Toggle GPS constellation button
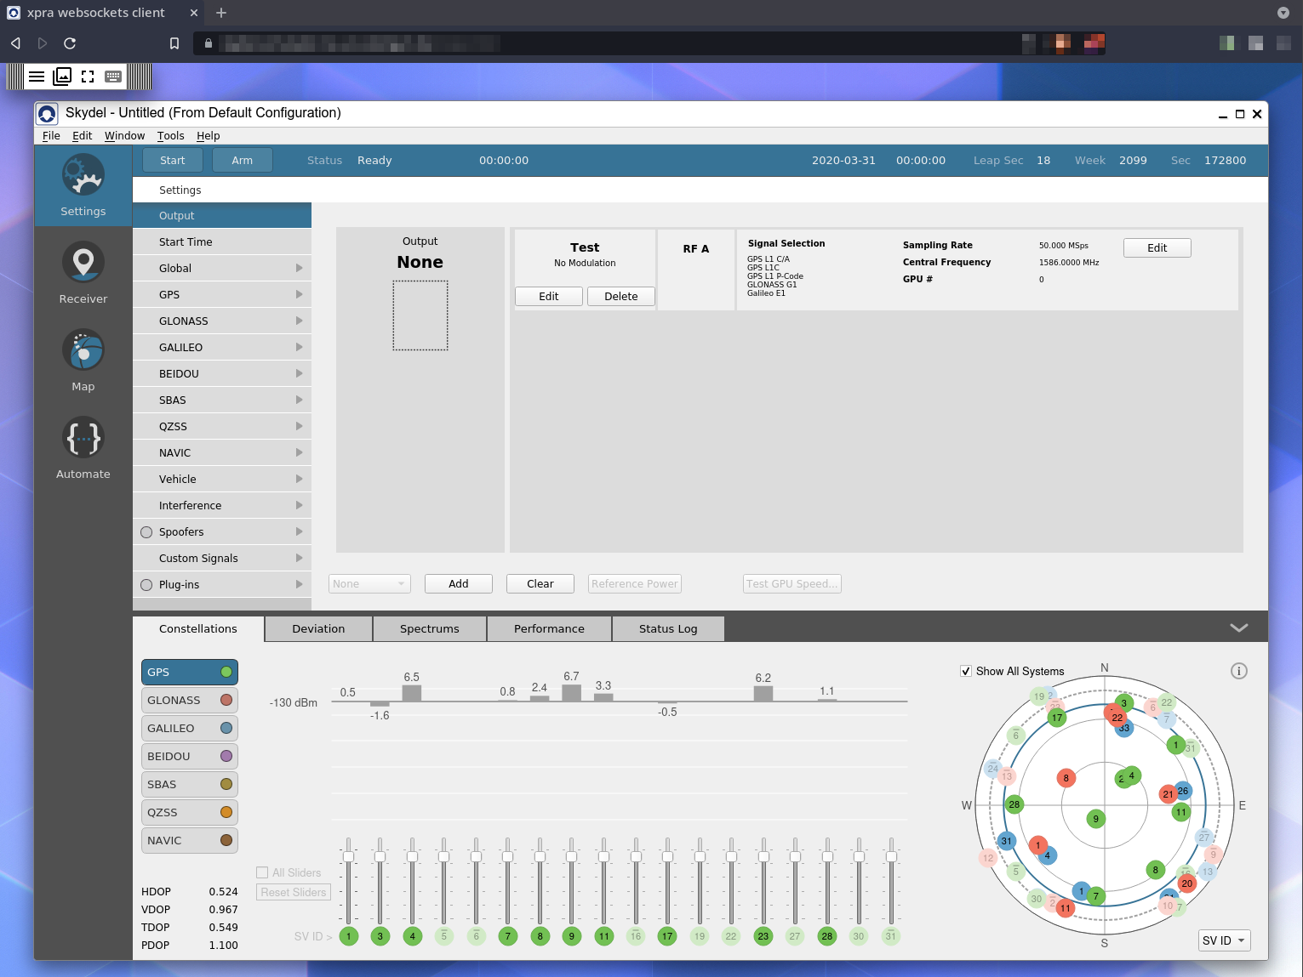This screenshot has width=1303, height=977. click(x=190, y=672)
